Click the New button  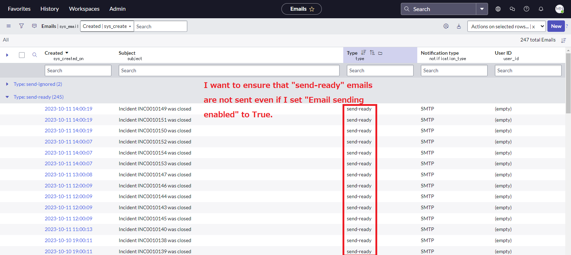click(556, 26)
